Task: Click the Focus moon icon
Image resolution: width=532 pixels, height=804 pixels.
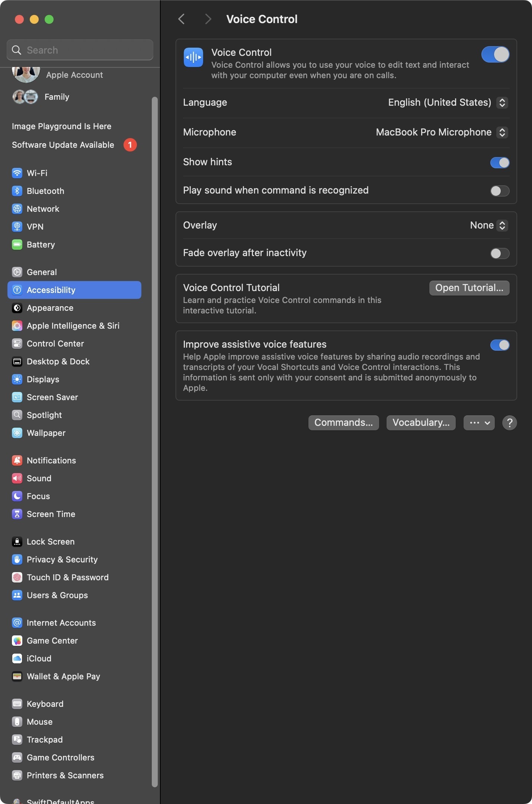Action: [x=17, y=496]
